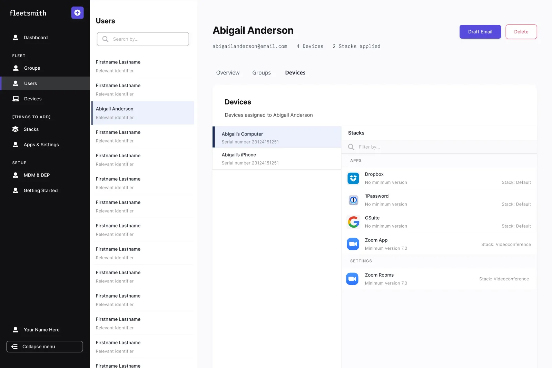Click the Users search magnifier icon
Screen dimensions: 552x368
click(106, 39)
